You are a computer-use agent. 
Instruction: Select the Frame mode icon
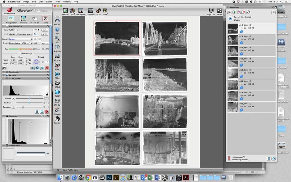(45, 20)
